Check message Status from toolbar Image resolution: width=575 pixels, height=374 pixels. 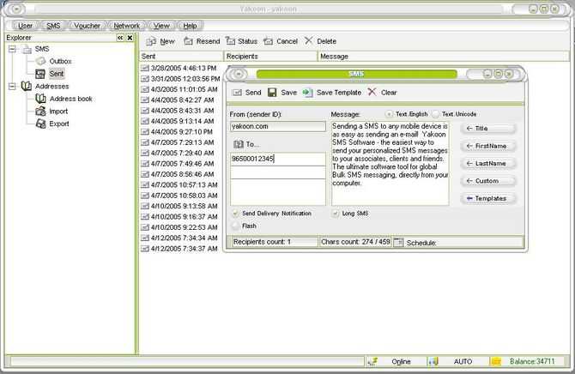[241, 41]
